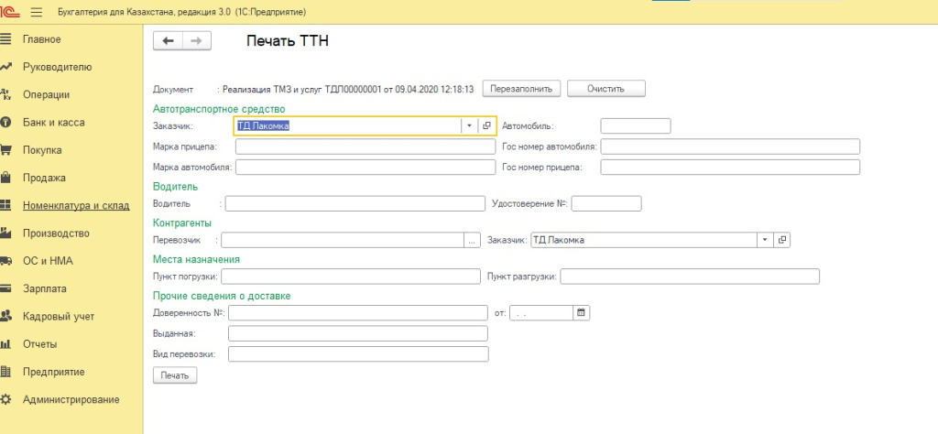Click into the Водитель input field
Viewport: 938px width, 434px height.
(354, 203)
